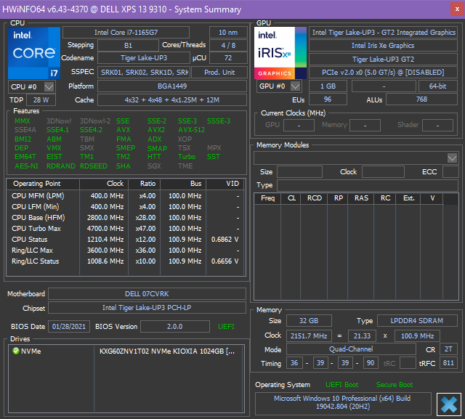Click the LPDDR4 SDRAM memory type field
This screenshot has height=419, width=465.
pos(418,321)
